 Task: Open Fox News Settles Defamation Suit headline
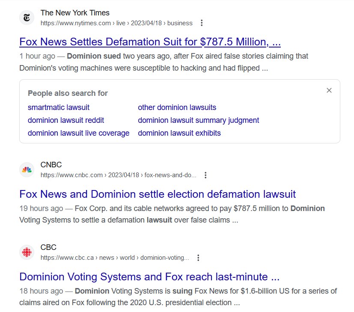click(x=150, y=42)
